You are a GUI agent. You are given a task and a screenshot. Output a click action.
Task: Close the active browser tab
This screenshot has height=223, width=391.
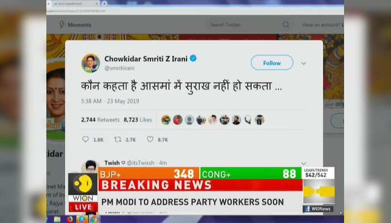point(97,4)
